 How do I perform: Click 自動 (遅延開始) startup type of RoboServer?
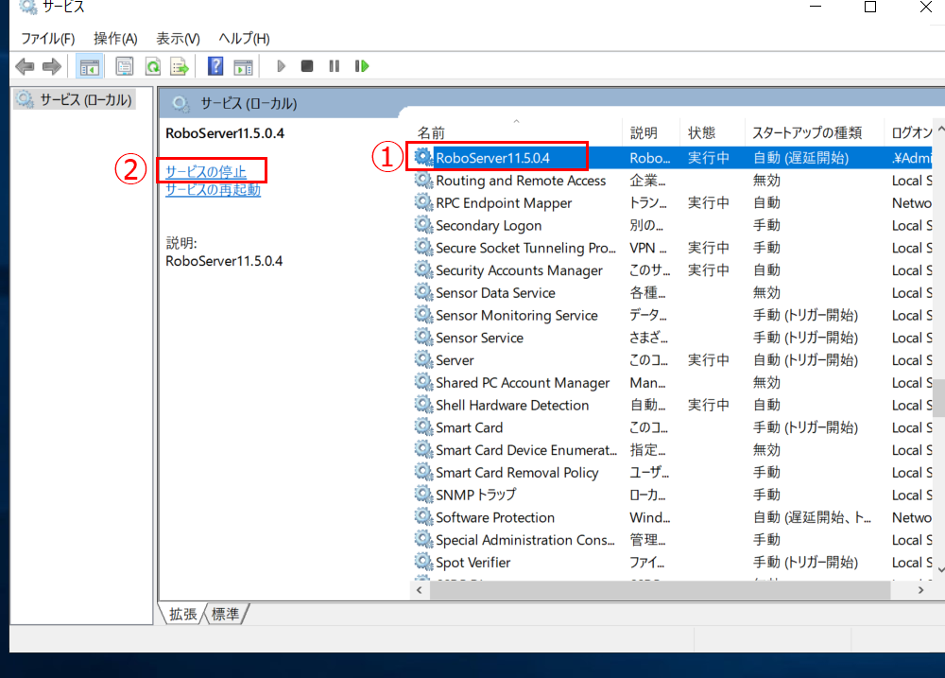point(801,158)
